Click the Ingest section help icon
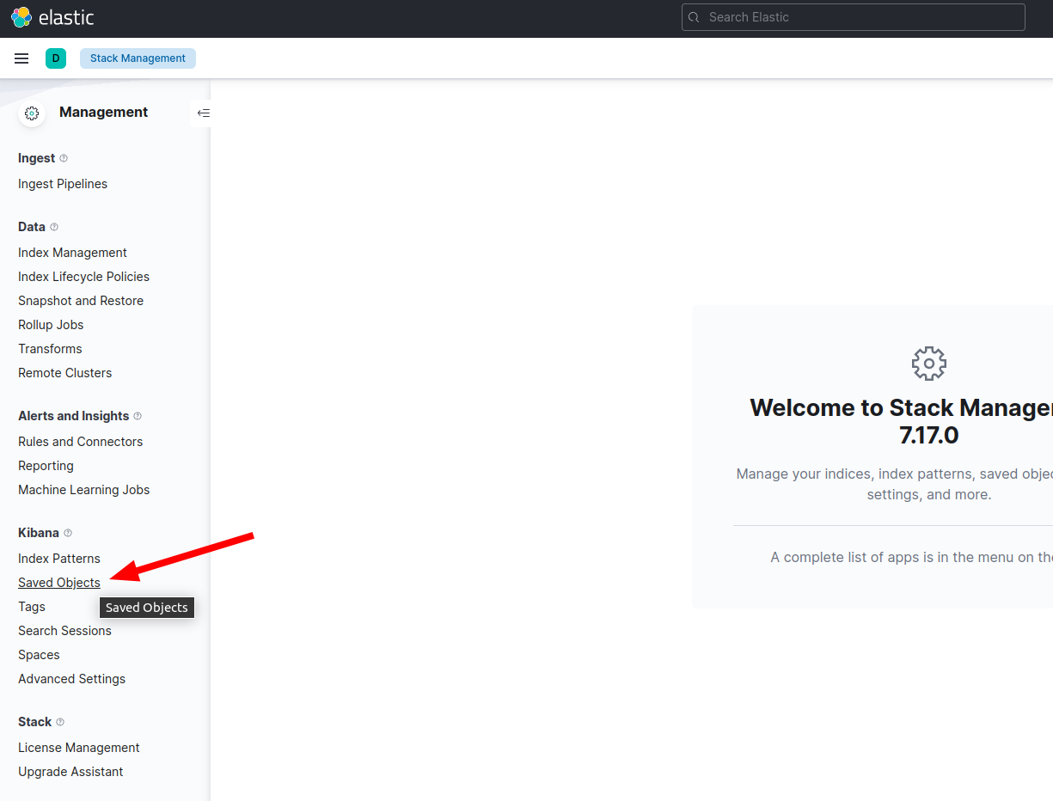The height and width of the screenshot is (801, 1053). pyautogui.click(x=64, y=158)
